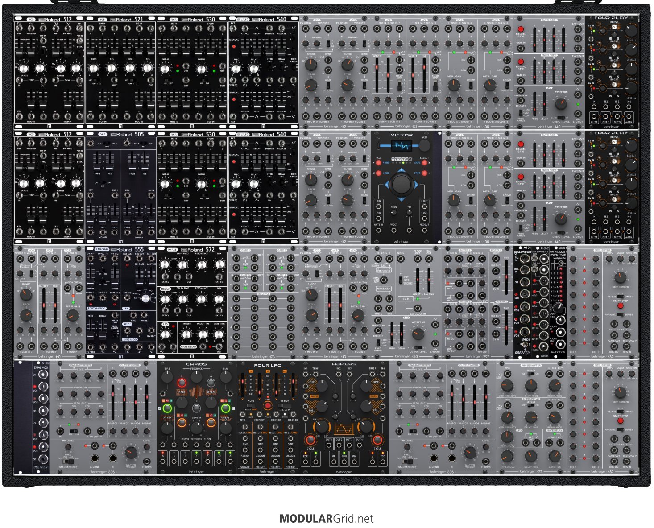
Task: Adjust the FEEDBACK knob on the Chaos module
Action: click(x=196, y=377)
